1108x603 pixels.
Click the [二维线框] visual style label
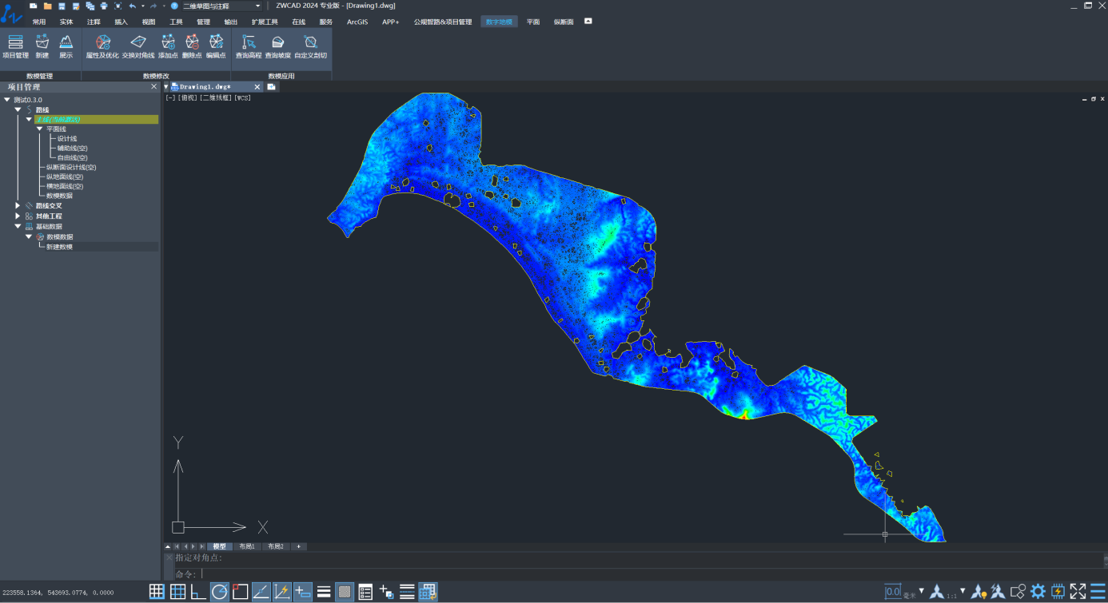(x=215, y=97)
